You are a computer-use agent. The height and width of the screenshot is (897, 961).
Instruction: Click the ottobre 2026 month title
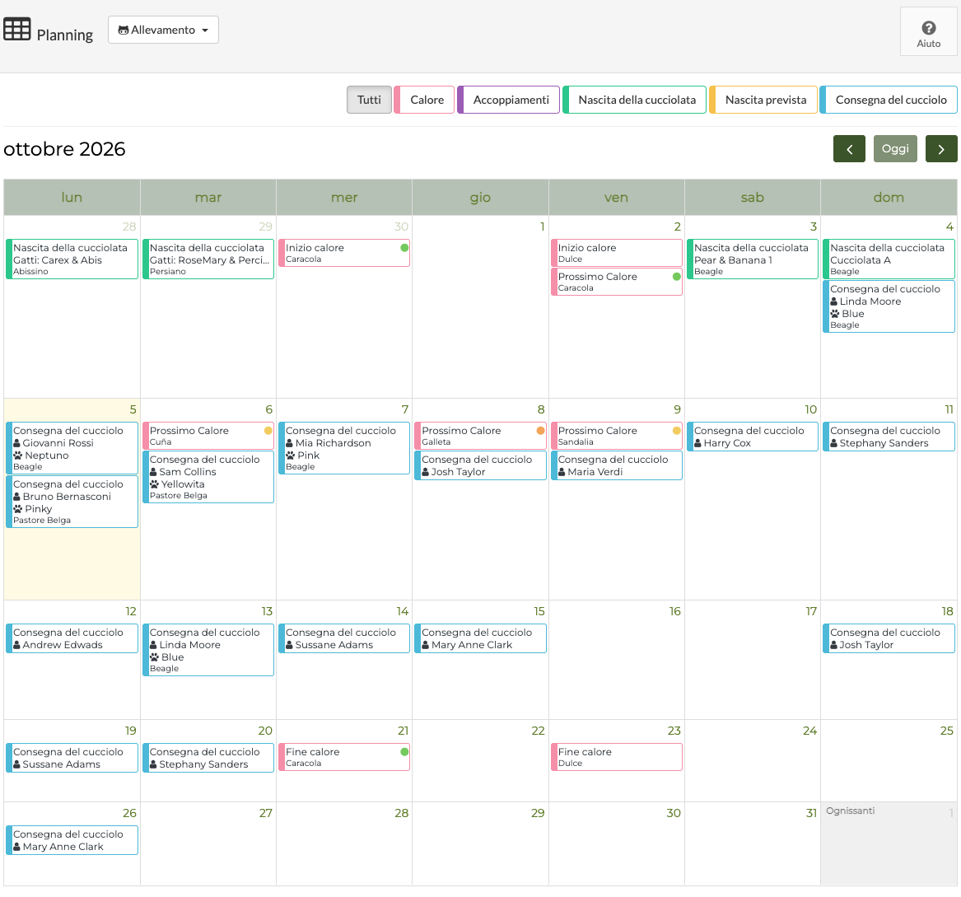pyautogui.click(x=64, y=149)
